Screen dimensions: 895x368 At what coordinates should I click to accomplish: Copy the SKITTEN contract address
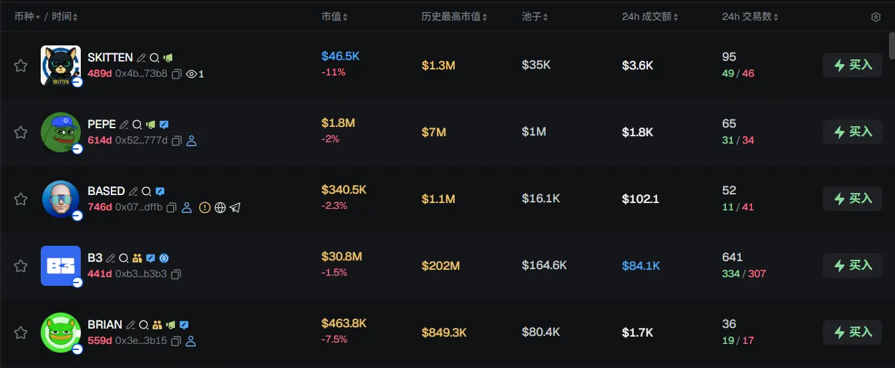177,74
